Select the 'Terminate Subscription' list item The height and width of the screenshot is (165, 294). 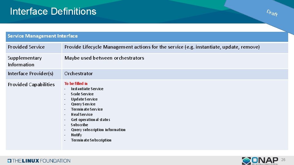click(x=91, y=140)
